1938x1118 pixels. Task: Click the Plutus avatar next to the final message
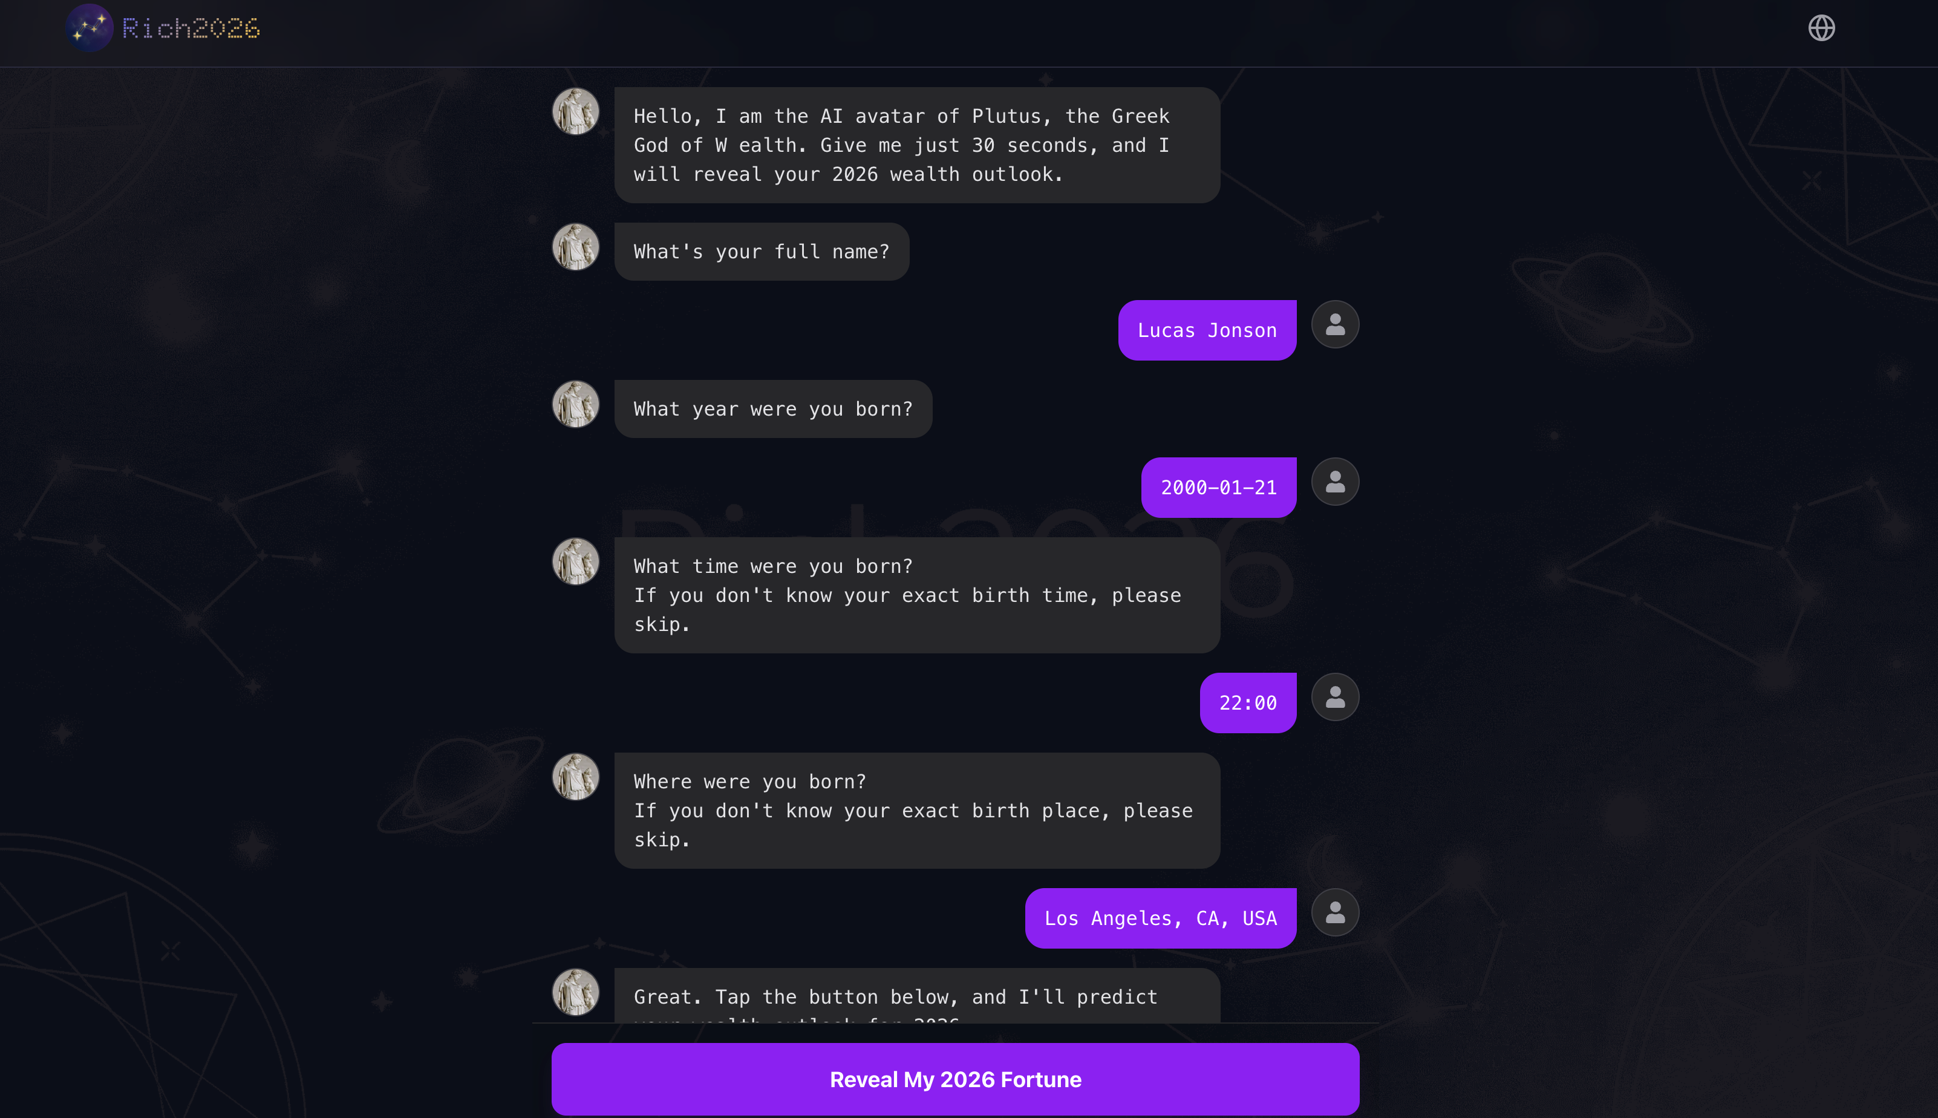pyautogui.click(x=576, y=992)
